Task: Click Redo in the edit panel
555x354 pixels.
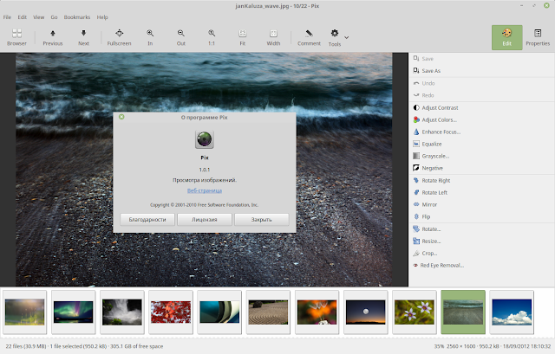Action: pos(481,95)
